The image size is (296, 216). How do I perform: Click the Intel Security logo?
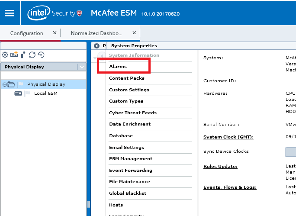pyautogui.click(x=55, y=13)
